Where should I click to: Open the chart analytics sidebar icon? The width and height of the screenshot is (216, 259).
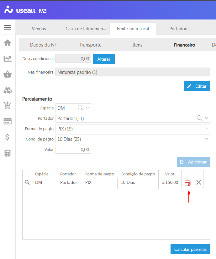[8, 58]
